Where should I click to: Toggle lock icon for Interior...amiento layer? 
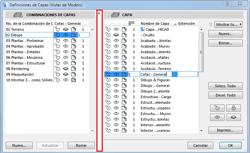[108, 125]
